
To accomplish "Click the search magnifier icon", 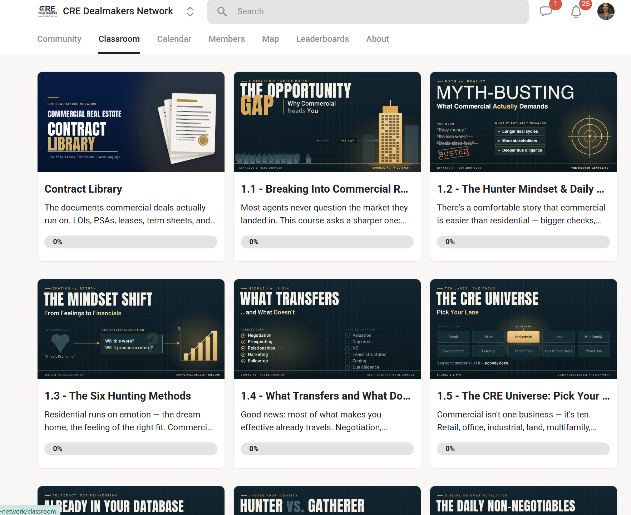I will pyautogui.click(x=222, y=11).
